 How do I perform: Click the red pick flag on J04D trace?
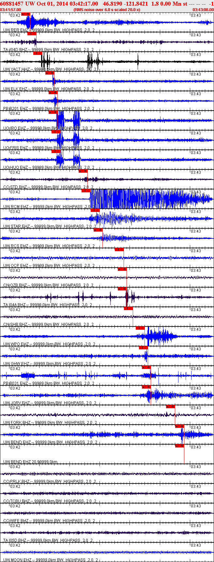[x=31, y=34]
